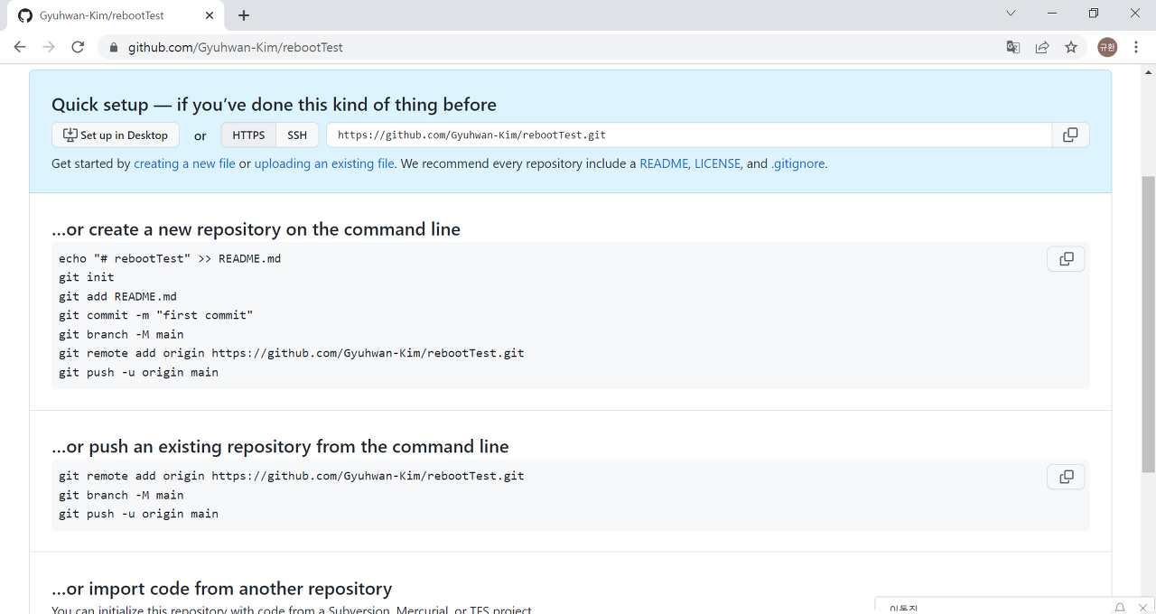Open the creating a new file link

point(184,163)
